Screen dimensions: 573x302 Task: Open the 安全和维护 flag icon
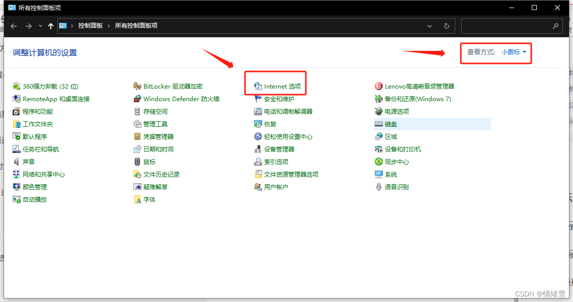click(x=258, y=99)
